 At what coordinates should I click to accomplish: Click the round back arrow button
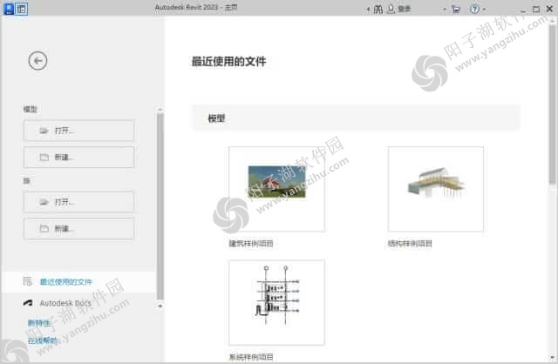pyautogui.click(x=37, y=61)
